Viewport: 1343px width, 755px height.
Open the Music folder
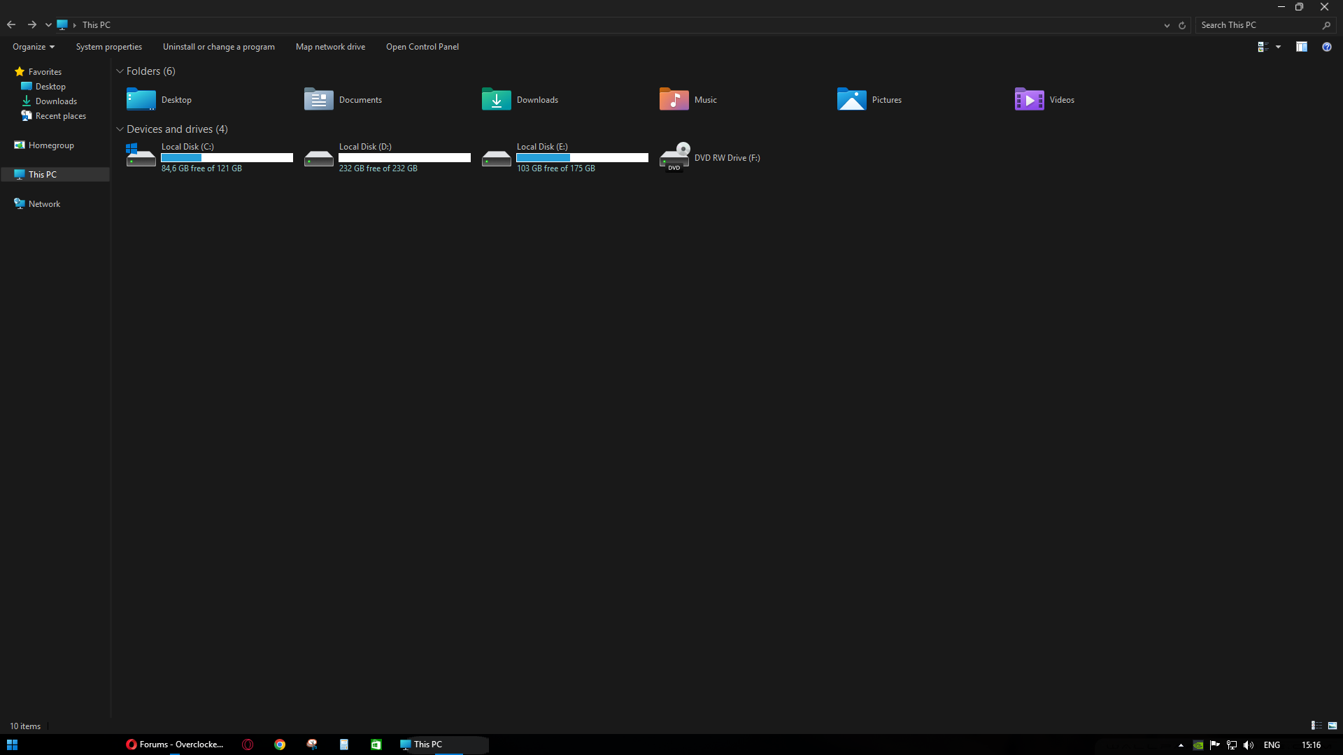(x=674, y=99)
